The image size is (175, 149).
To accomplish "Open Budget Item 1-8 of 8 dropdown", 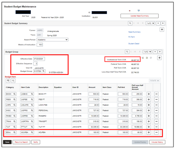I will click(x=154, y=81).
